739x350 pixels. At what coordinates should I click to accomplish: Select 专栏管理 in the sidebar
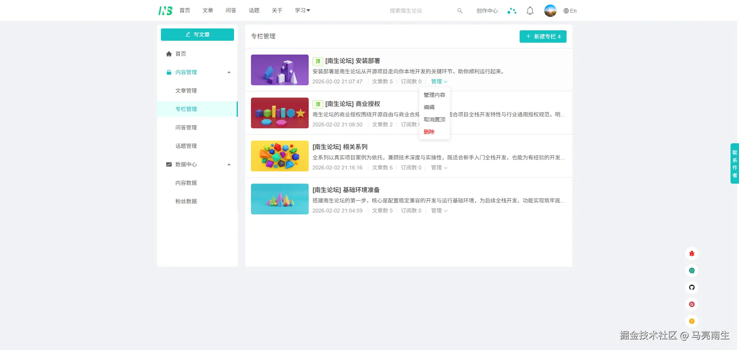(x=186, y=109)
